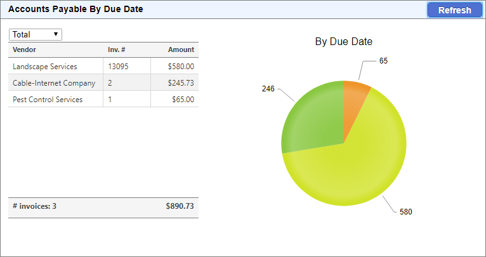
Task: Sort by the Amount column header
Action: (181, 49)
